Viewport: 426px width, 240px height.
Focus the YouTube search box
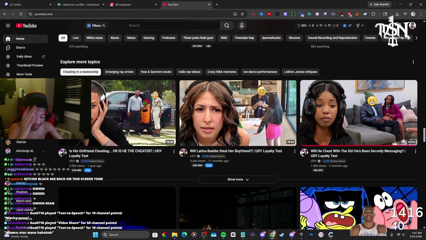pos(172,25)
